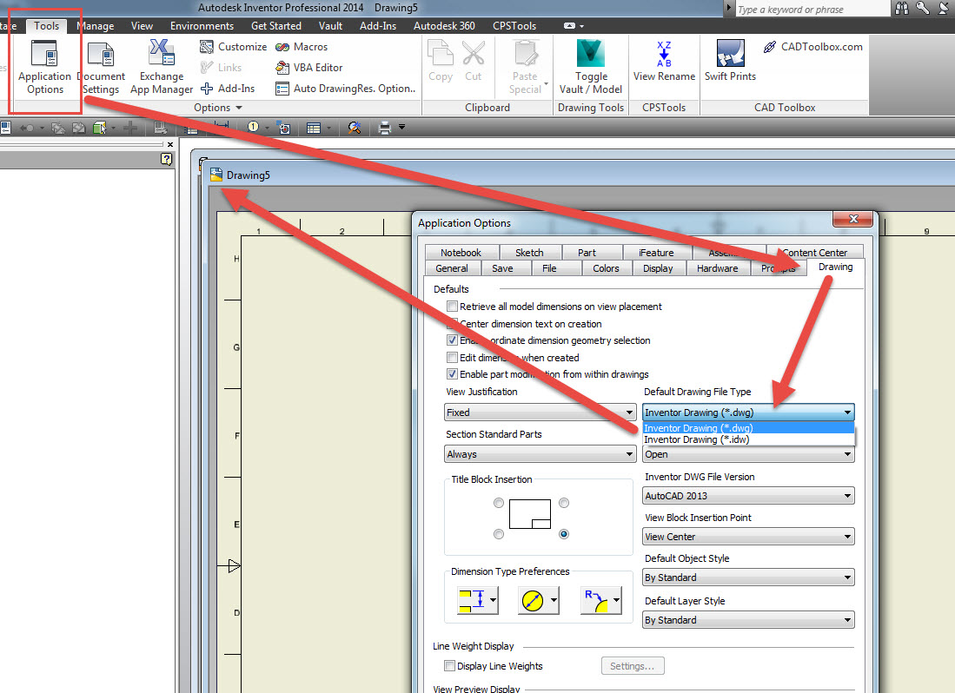Enable Retrieve all model dimensions on view placement
Viewport: 955px width, 693px height.
point(450,307)
